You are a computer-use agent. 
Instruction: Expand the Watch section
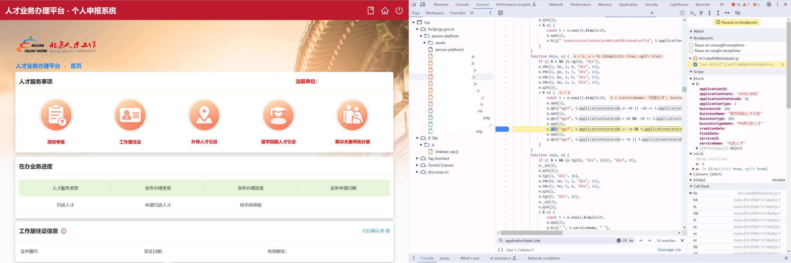(691, 31)
